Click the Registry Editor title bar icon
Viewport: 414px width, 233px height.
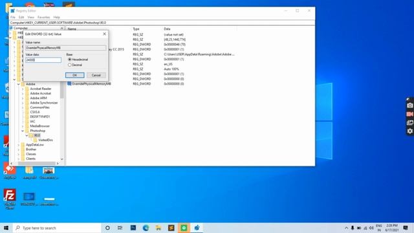pyautogui.click(x=13, y=11)
